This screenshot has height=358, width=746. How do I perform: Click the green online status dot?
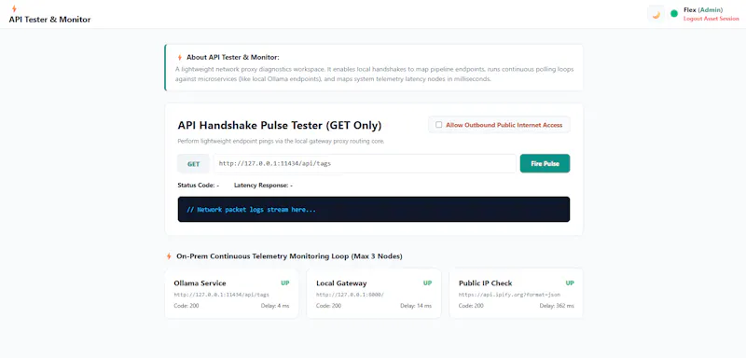674,14
